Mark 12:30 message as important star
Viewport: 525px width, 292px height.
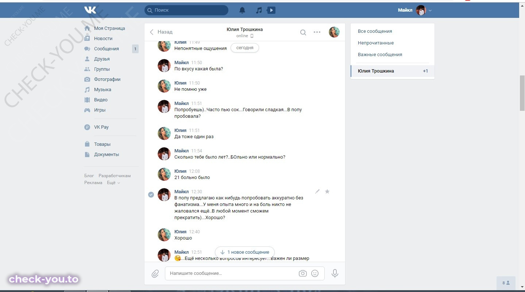[327, 191]
